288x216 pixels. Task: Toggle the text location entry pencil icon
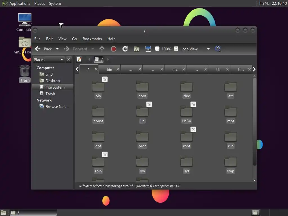79,59
